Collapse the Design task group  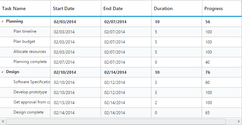(x=2, y=72)
